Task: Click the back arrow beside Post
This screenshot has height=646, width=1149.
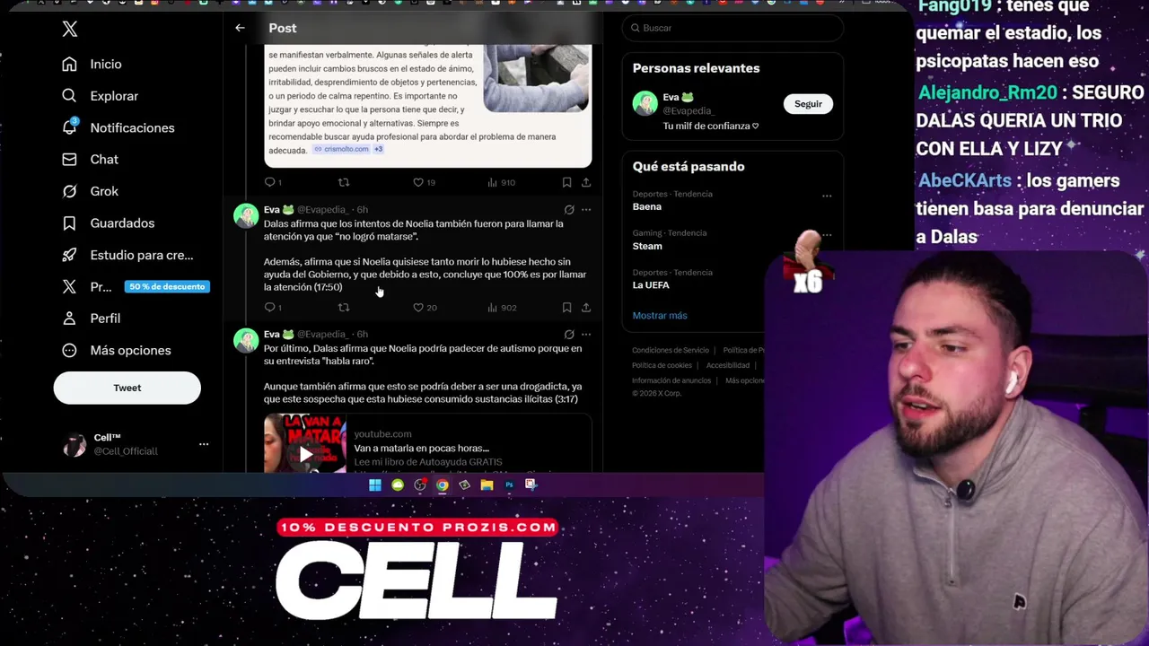Action: pos(240,28)
